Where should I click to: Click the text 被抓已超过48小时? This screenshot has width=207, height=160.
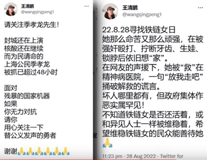pyautogui.click(x=31, y=72)
